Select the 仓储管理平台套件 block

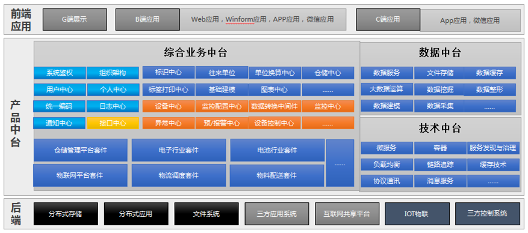(81, 150)
